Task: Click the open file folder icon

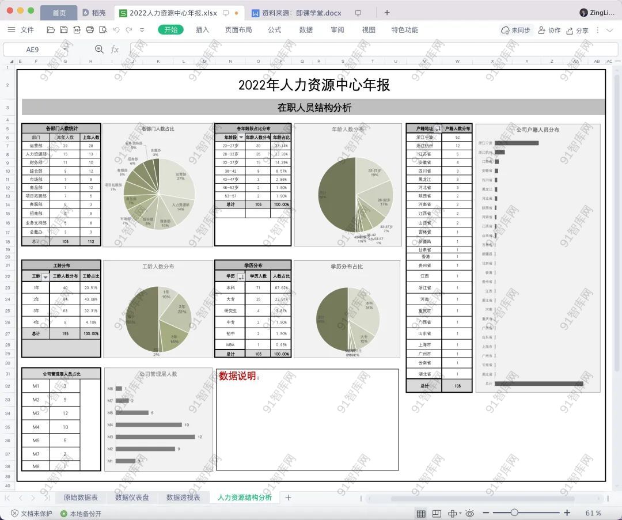Action: [x=51, y=30]
